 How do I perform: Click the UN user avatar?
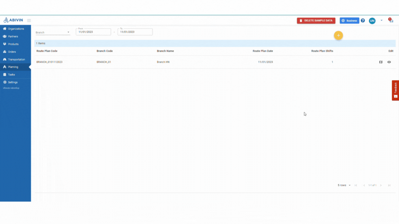372,21
